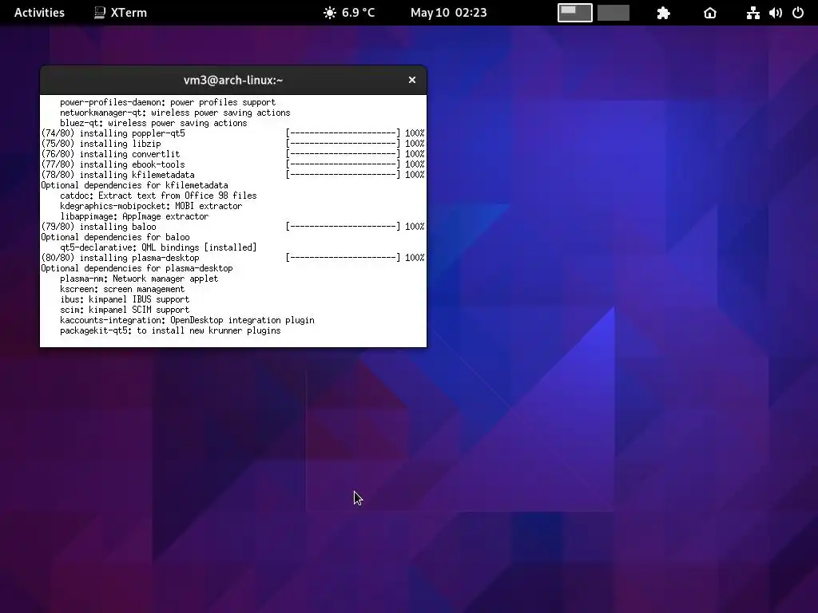
Task: Click the vm3@arch-linux:~ window title
Action: click(233, 81)
